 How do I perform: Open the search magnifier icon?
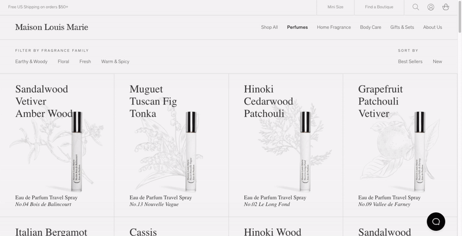[415, 7]
